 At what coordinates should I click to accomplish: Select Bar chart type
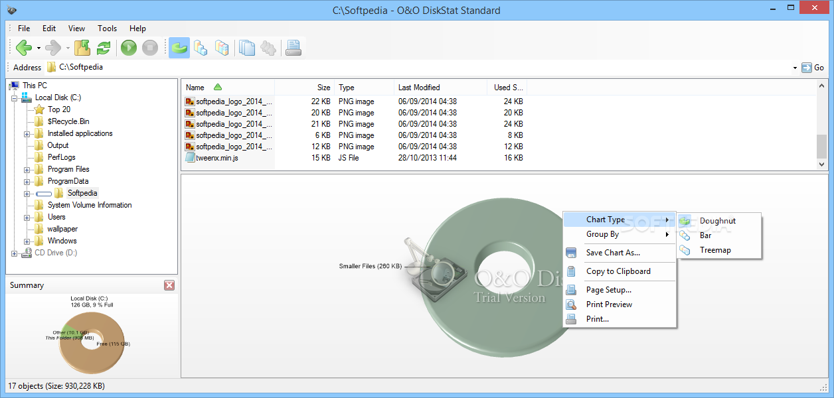click(718, 235)
